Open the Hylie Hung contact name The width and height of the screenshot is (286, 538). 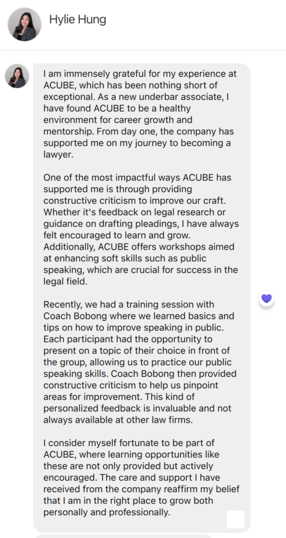(x=78, y=19)
